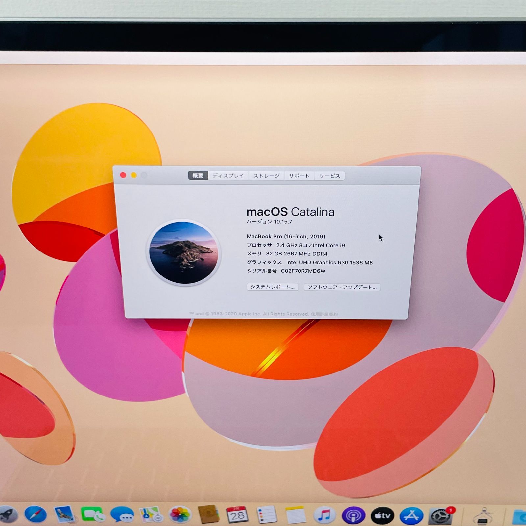Click the 2.4 GHz 8コアIntel Core i9 text
Image resolution: width=526 pixels, height=526 pixels.
point(310,245)
